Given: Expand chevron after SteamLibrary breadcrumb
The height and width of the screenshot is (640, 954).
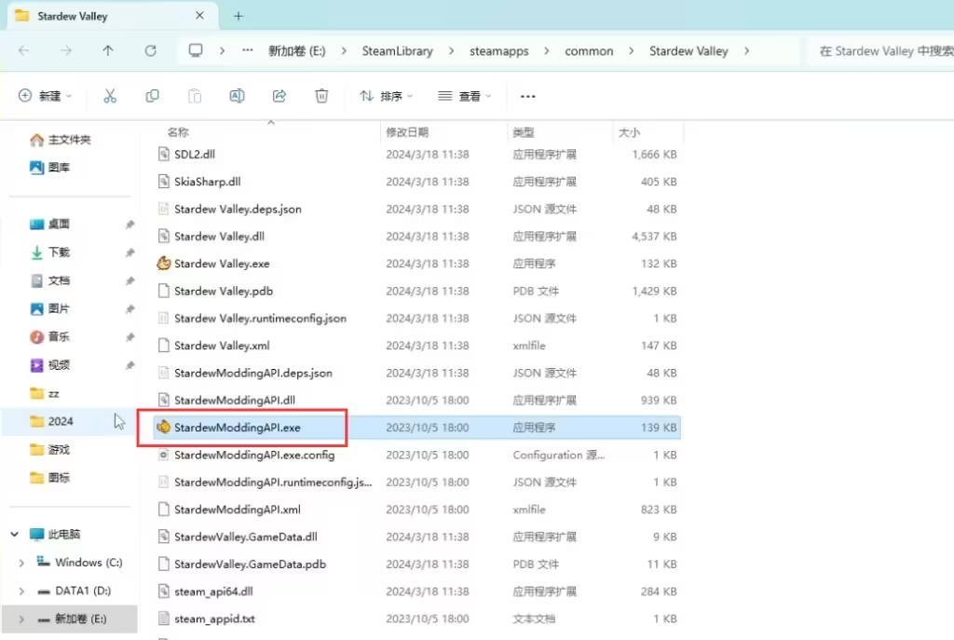Looking at the screenshot, I should pyautogui.click(x=451, y=51).
